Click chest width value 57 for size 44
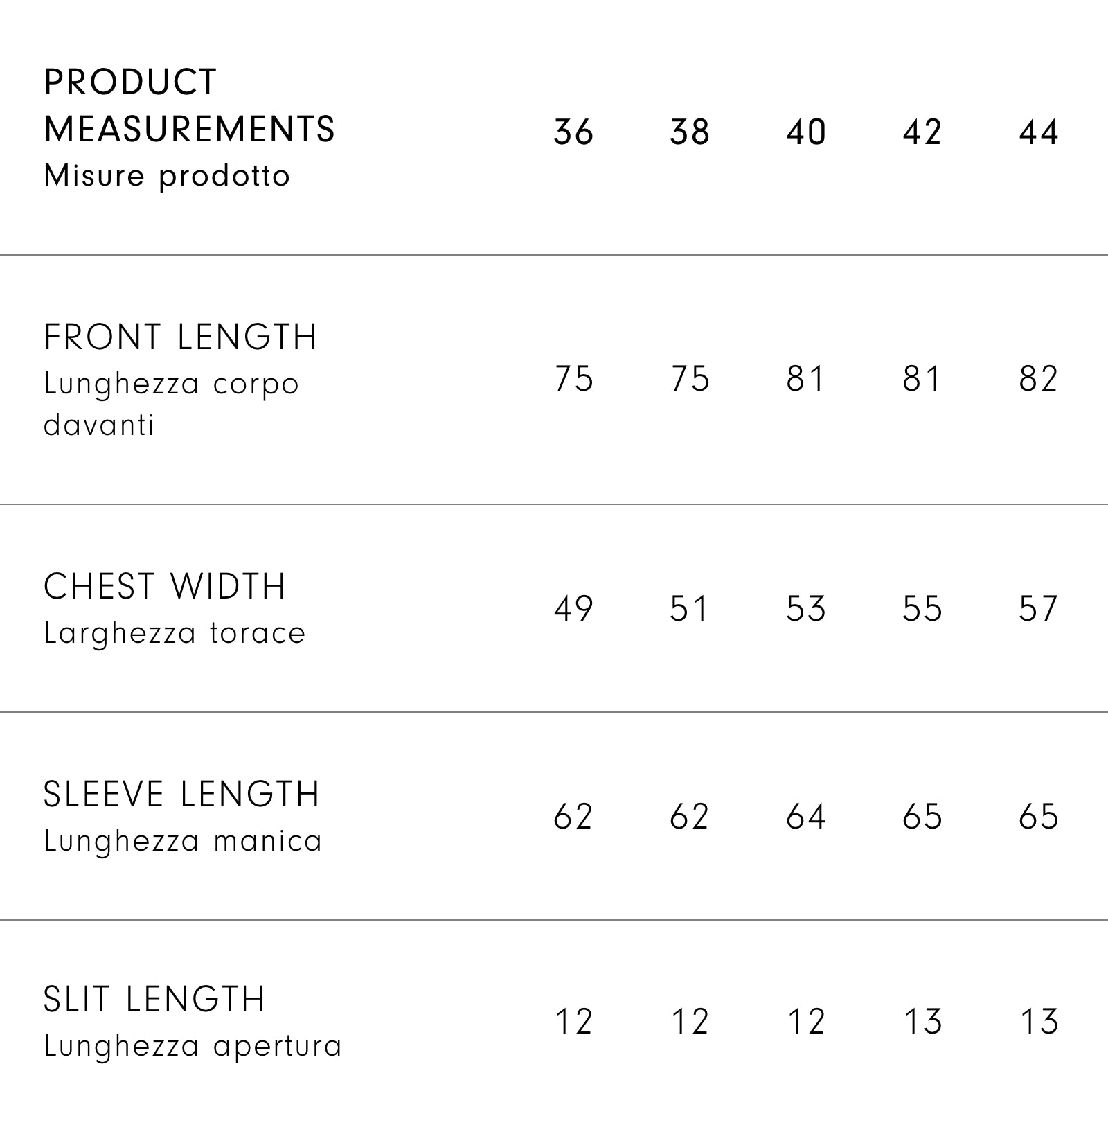The image size is (1108, 1125). pyautogui.click(x=1039, y=609)
